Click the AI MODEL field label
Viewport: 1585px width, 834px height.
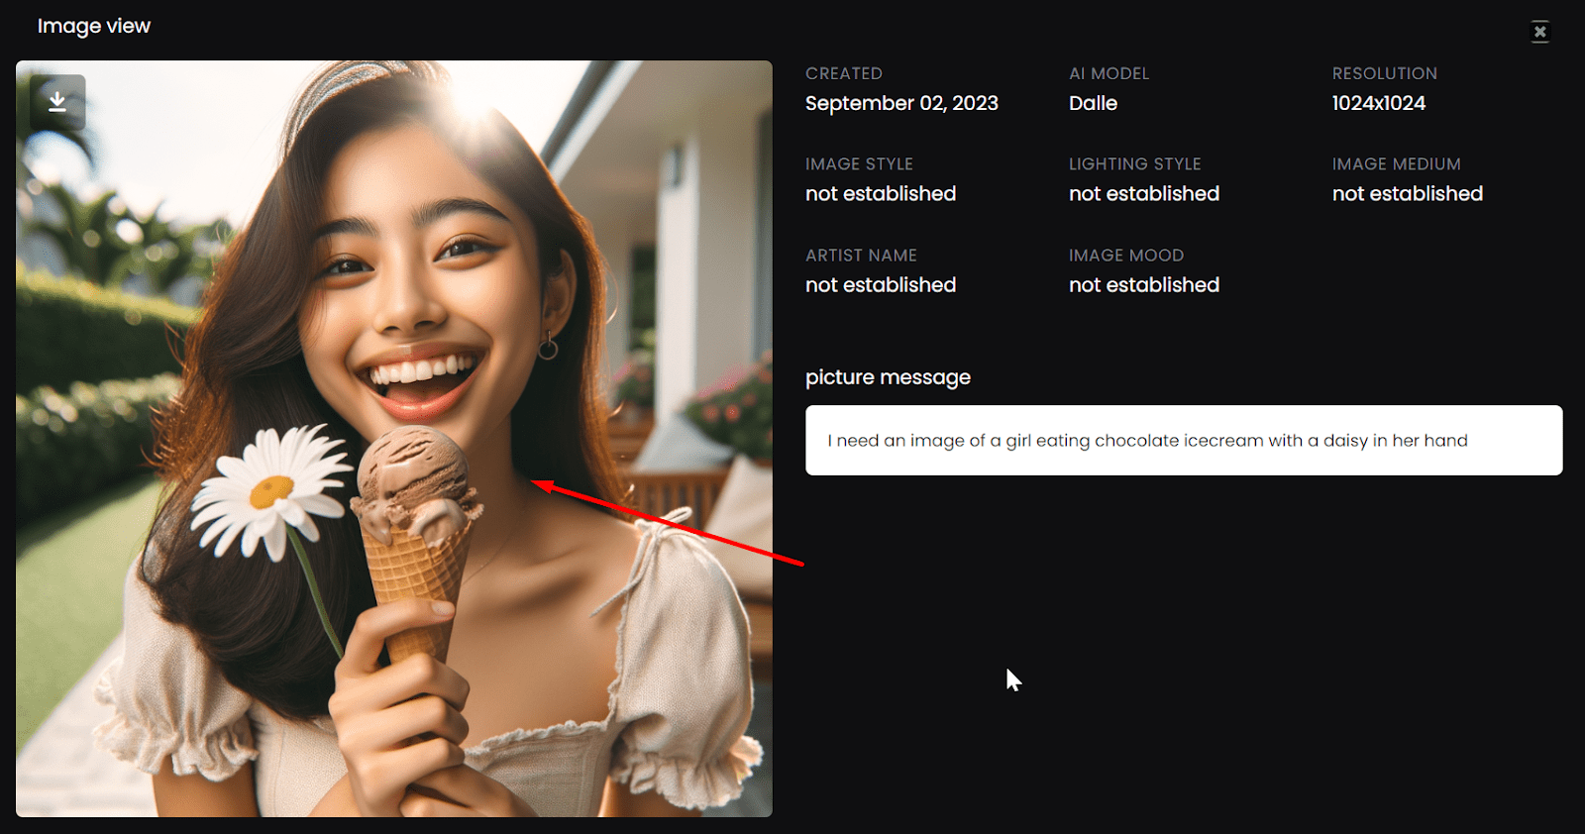click(x=1109, y=74)
